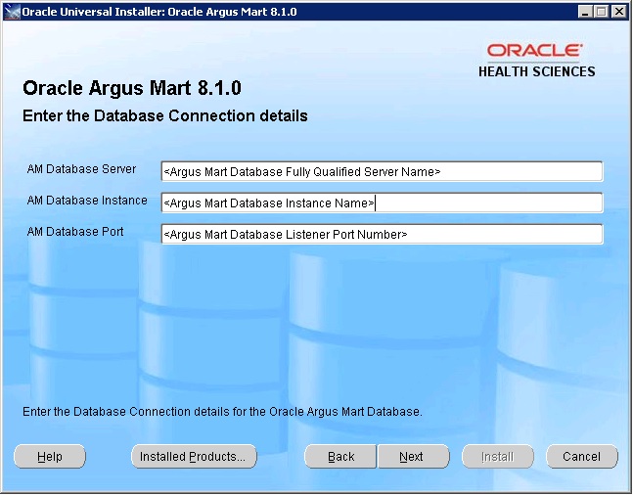Click the 'AM Database Port' label
This screenshot has width=633, height=495.
click(75, 231)
